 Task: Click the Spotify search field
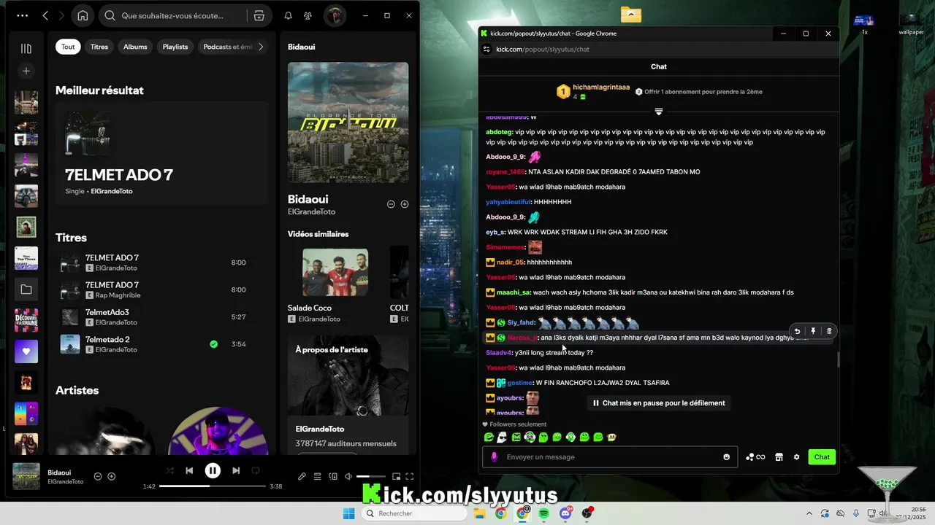[x=172, y=15]
